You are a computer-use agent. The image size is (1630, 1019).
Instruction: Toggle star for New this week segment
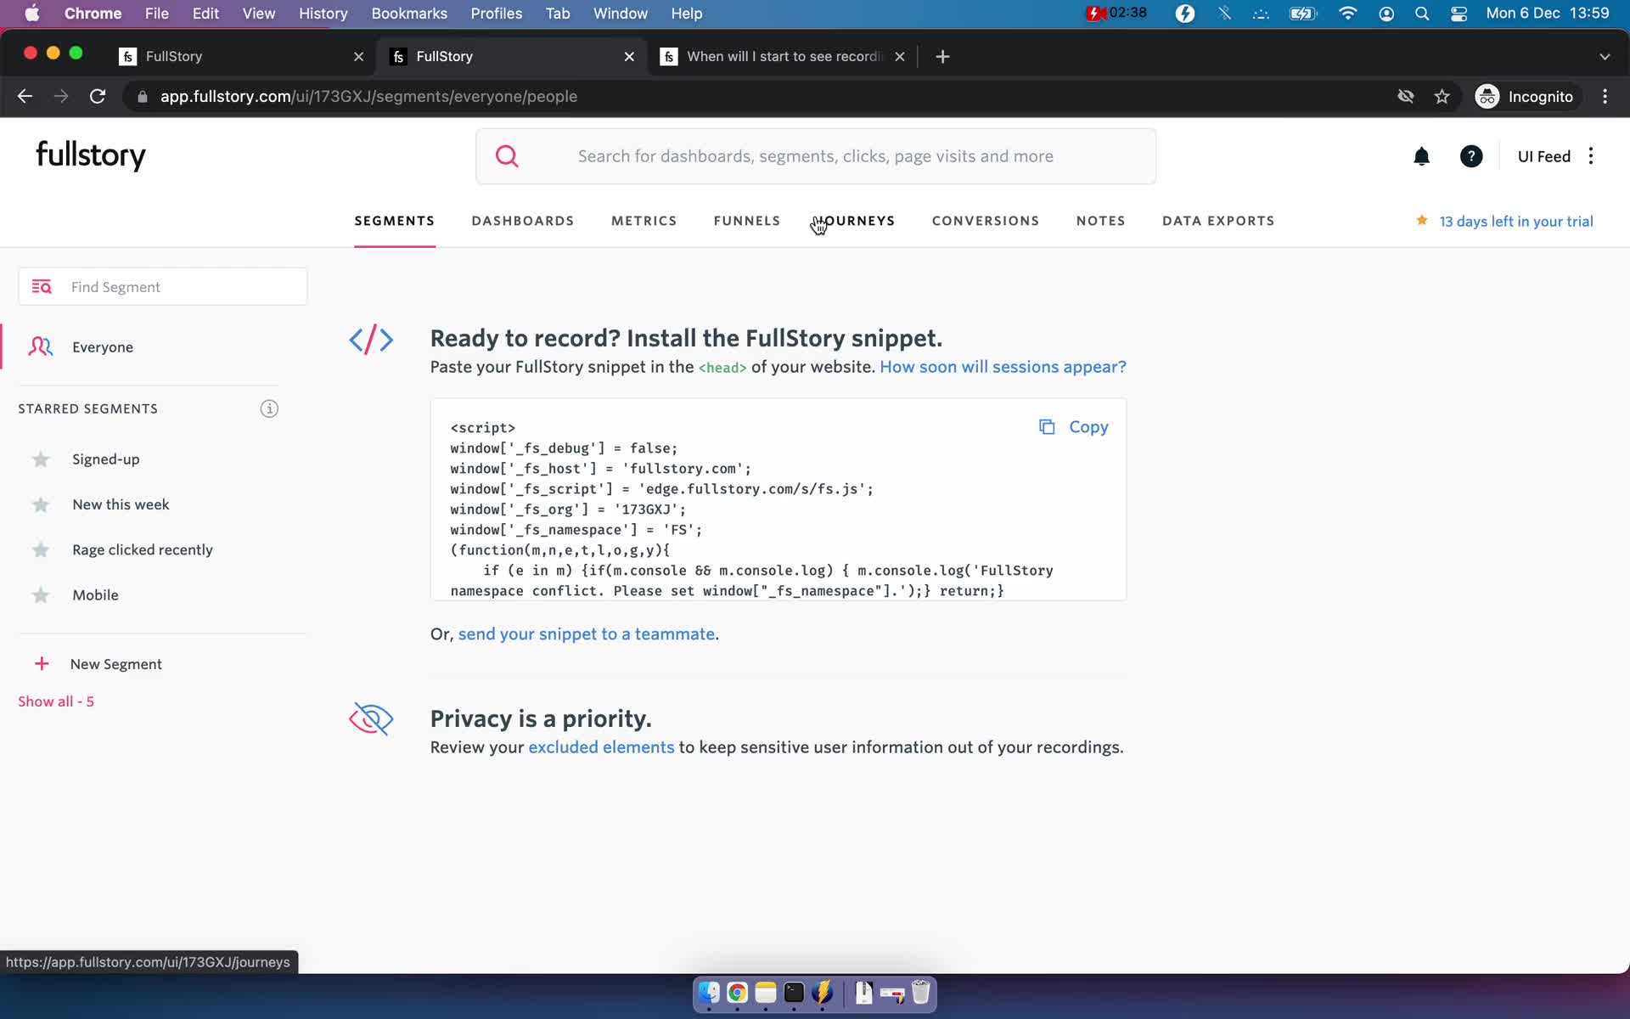pyautogui.click(x=41, y=504)
